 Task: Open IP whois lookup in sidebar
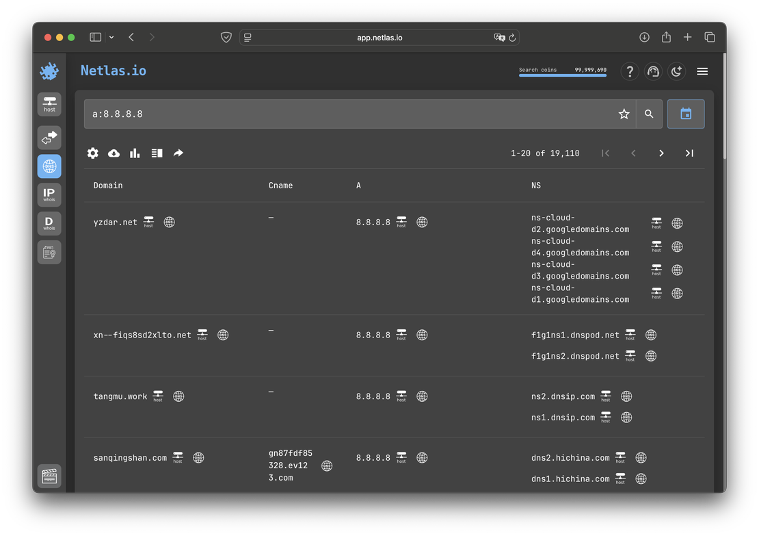click(49, 195)
